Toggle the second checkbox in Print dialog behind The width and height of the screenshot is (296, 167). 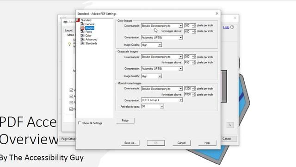coord(71,96)
